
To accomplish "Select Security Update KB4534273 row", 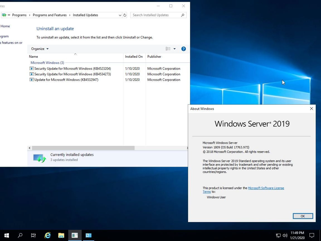I will (108, 74).
